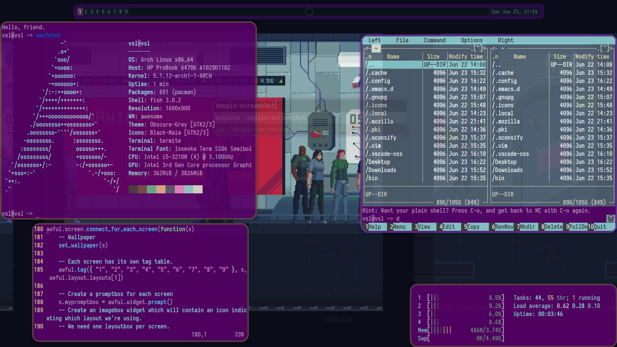Select /.local in the right panel

click(x=552, y=113)
